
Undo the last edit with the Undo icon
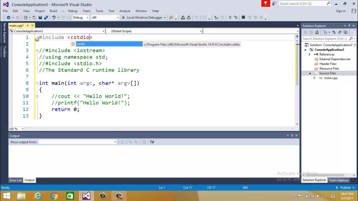(x=54, y=17)
